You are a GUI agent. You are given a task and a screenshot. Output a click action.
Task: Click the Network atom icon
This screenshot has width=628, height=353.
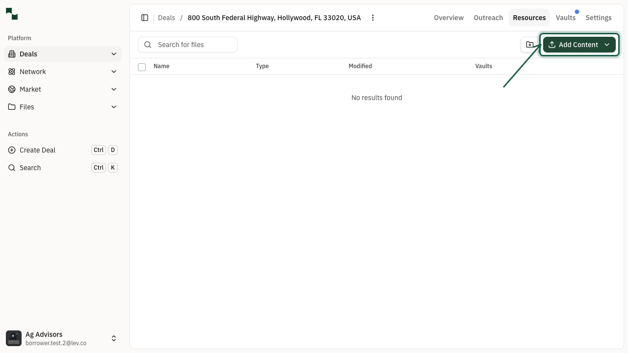[x=12, y=72]
